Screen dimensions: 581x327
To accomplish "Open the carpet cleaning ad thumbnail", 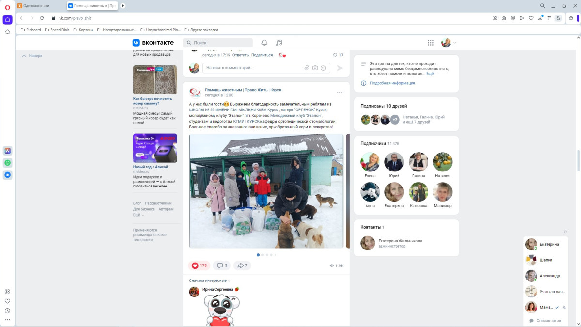I will click(x=155, y=80).
